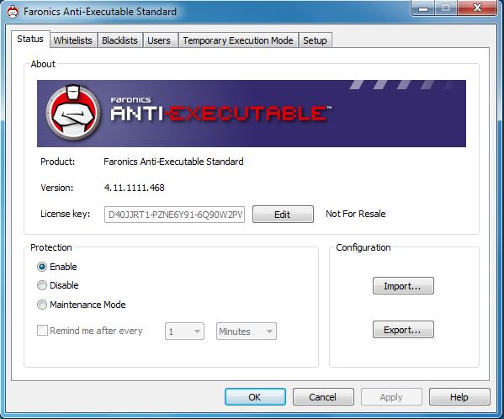Switch to the Whitelists tab
The image size is (504, 419).
(x=73, y=40)
